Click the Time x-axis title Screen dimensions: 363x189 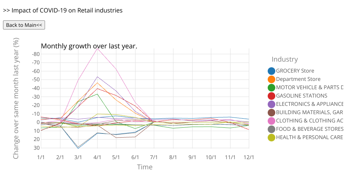144,167
